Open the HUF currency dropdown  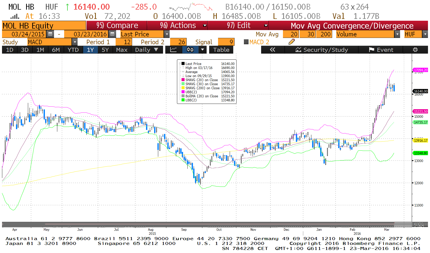point(425,34)
